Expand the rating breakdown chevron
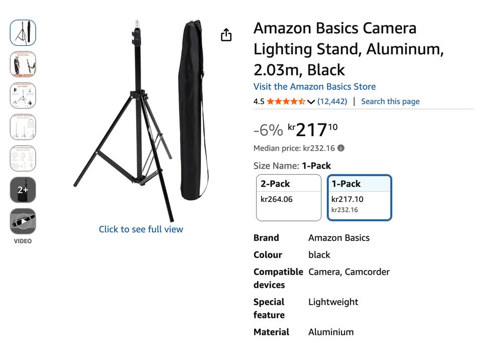The width and height of the screenshot is (482, 343). (311, 102)
